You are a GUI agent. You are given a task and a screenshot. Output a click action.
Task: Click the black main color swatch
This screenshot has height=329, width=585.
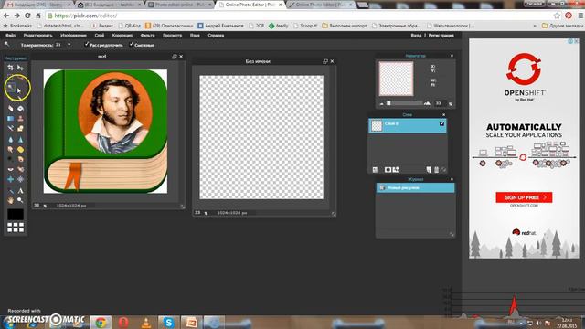(16, 214)
